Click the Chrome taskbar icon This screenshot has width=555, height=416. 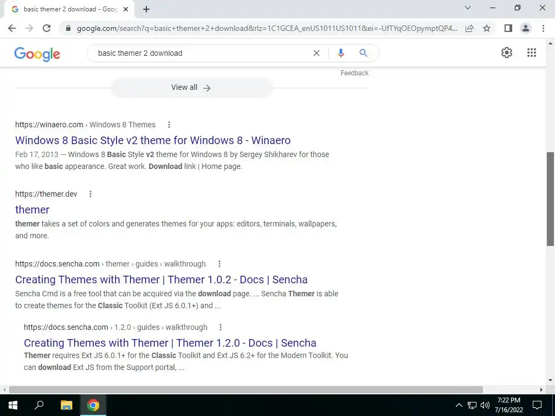[x=93, y=405]
